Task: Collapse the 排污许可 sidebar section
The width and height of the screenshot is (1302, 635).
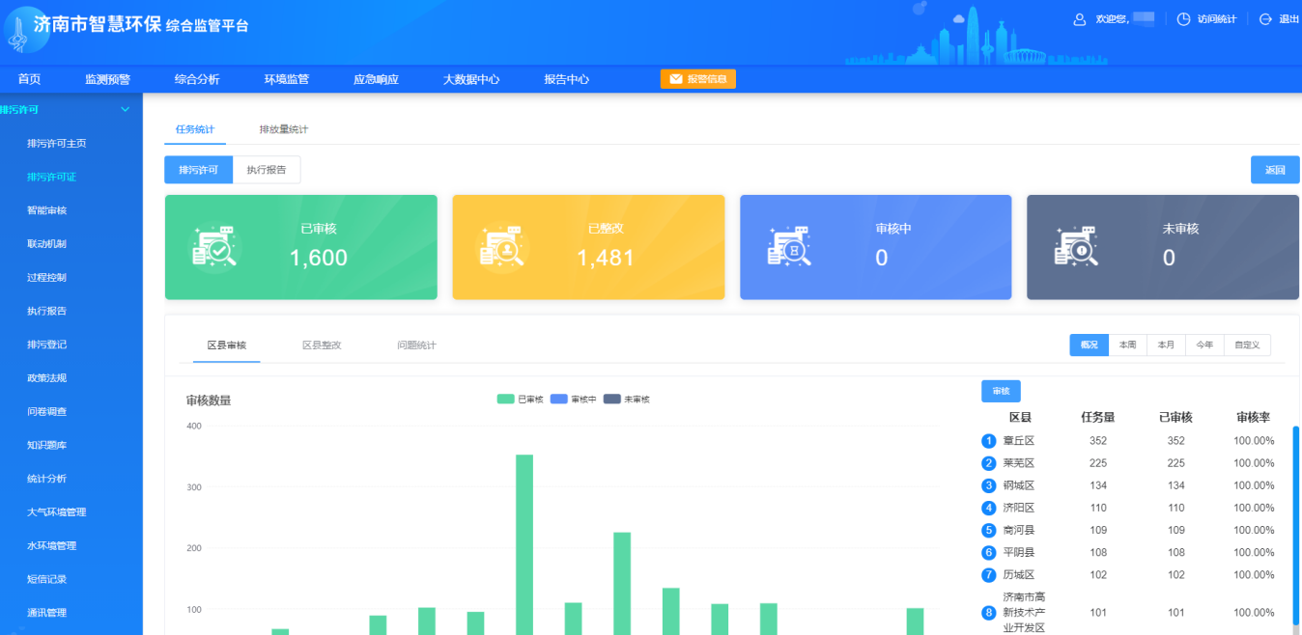Action: point(125,109)
